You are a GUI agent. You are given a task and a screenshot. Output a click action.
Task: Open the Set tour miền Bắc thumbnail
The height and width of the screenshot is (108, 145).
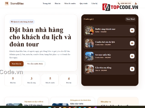coord(89,56)
